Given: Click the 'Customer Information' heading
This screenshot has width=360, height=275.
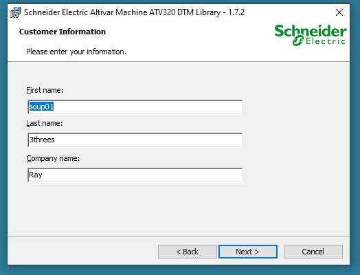Looking at the screenshot, I should pos(63,32).
